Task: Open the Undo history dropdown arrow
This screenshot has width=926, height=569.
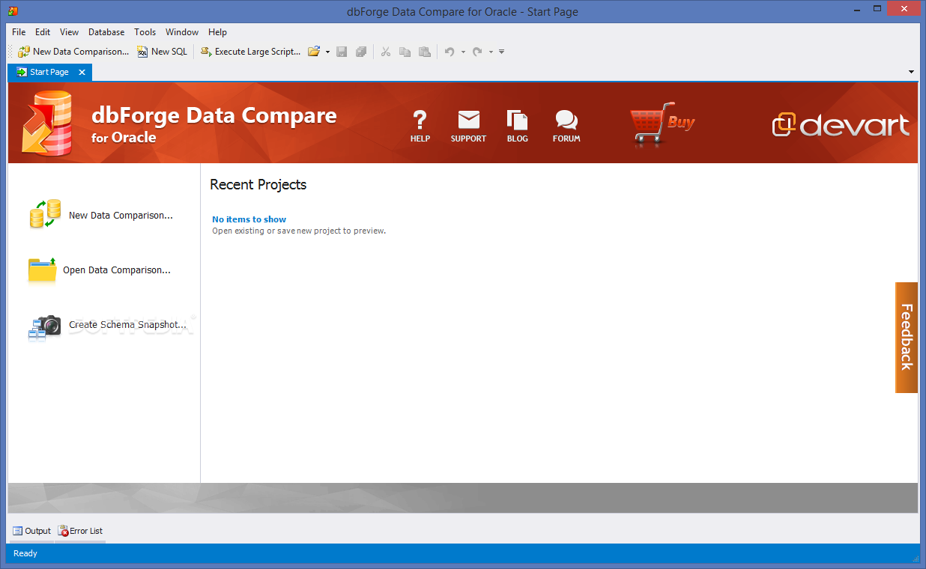Action: coord(463,52)
